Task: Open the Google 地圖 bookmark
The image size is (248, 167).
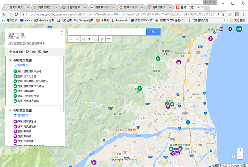Action: (x=44, y=20)
